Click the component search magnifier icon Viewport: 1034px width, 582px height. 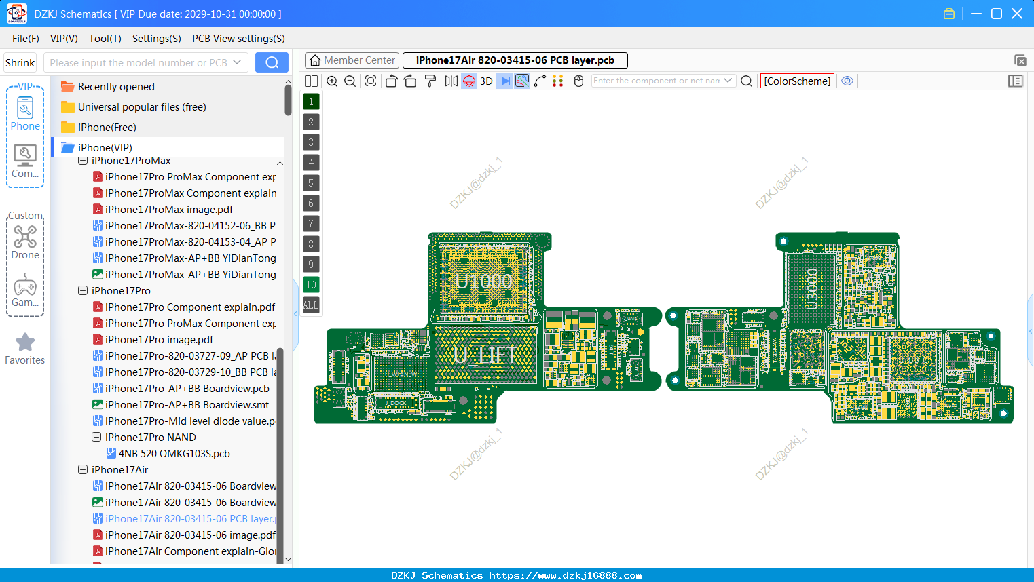point(746,81)
